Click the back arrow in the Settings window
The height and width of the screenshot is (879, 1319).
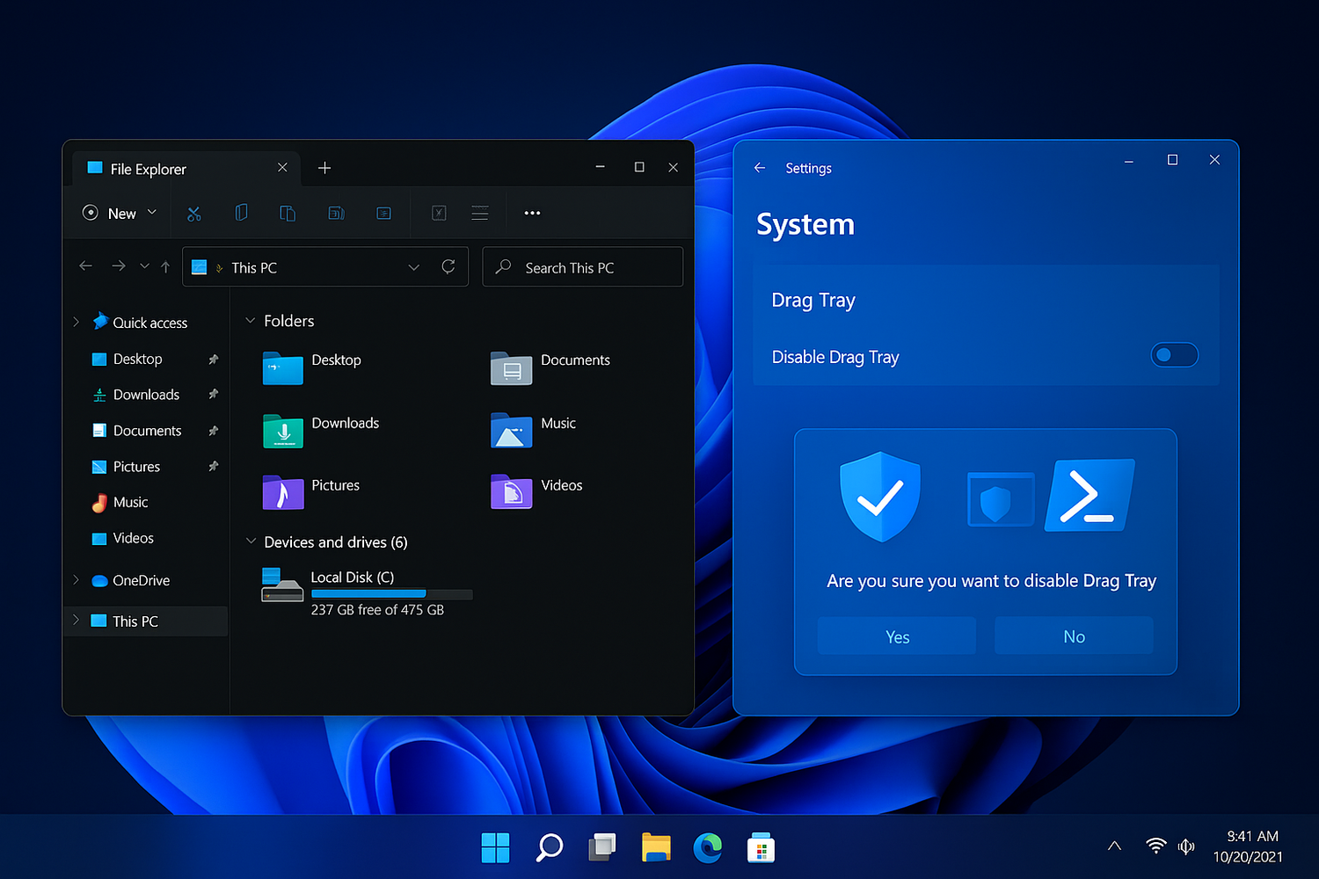point(759,168)
